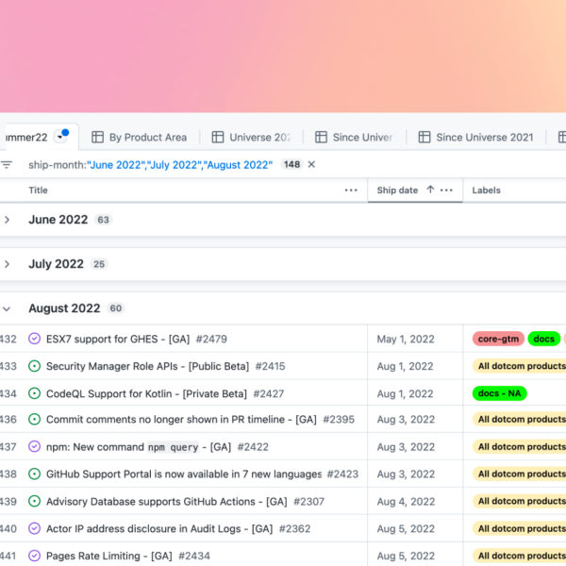Open npm New command npm query item
This screenshot has width=566, height=566.
pos(139,447)
